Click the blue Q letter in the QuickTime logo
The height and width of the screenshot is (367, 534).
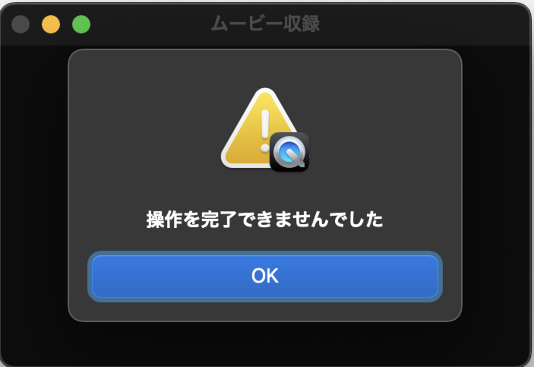289,152
